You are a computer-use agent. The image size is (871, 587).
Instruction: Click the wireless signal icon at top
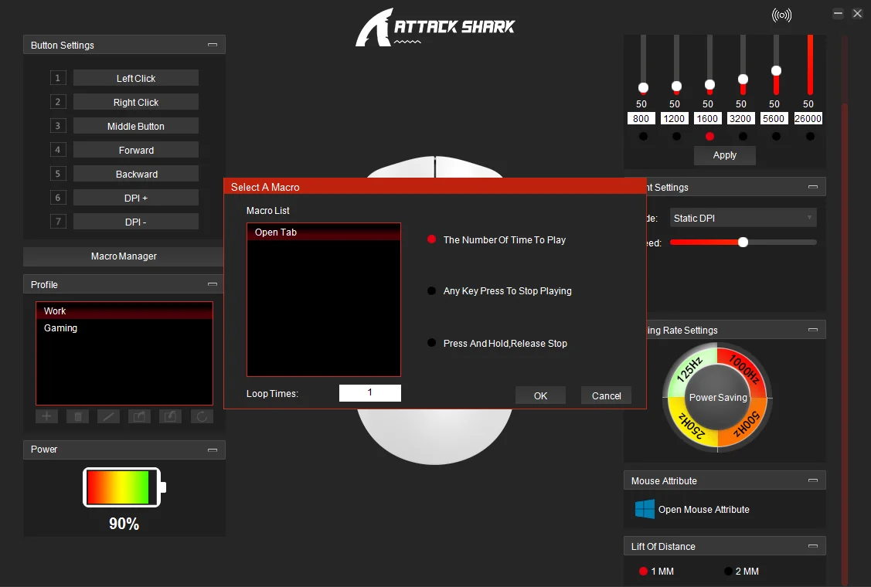point(782,15)
